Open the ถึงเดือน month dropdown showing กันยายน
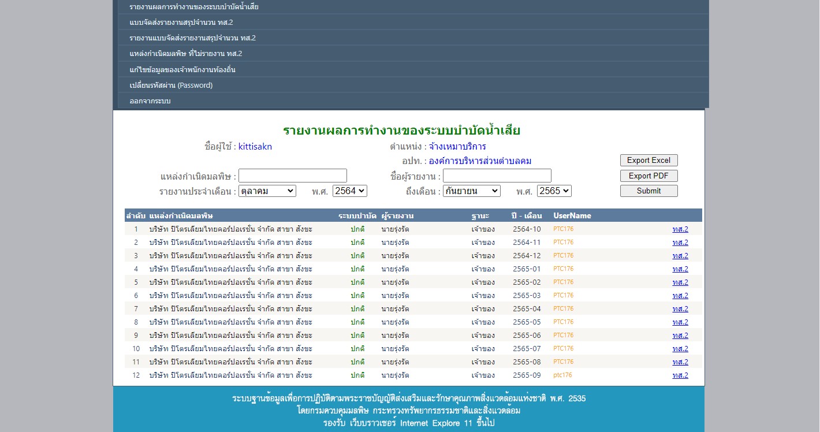 tap(472, 191)
